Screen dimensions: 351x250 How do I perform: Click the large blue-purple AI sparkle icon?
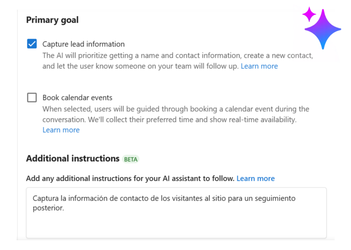(x=323, y=29)
